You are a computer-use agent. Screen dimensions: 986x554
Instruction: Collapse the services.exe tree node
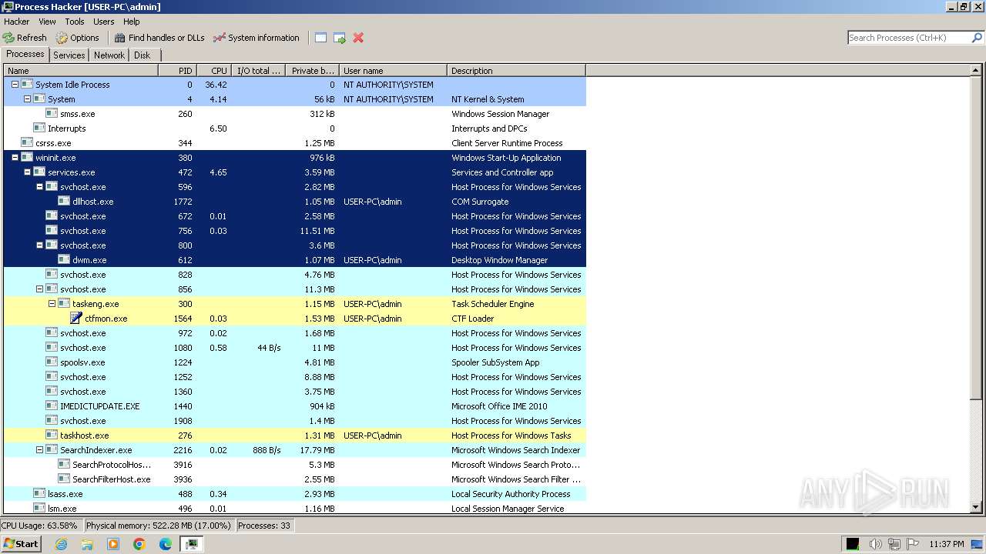pos(27,172)
